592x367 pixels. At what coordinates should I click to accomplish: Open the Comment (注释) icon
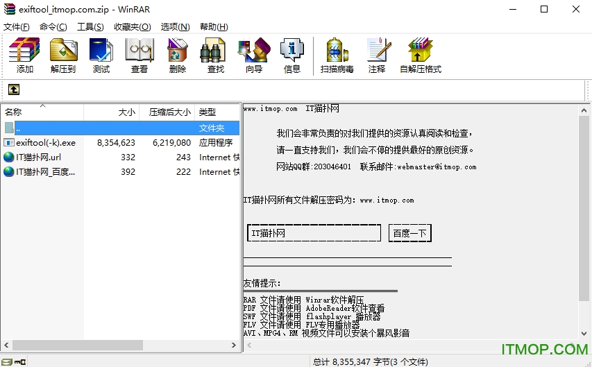pos(377,55)
